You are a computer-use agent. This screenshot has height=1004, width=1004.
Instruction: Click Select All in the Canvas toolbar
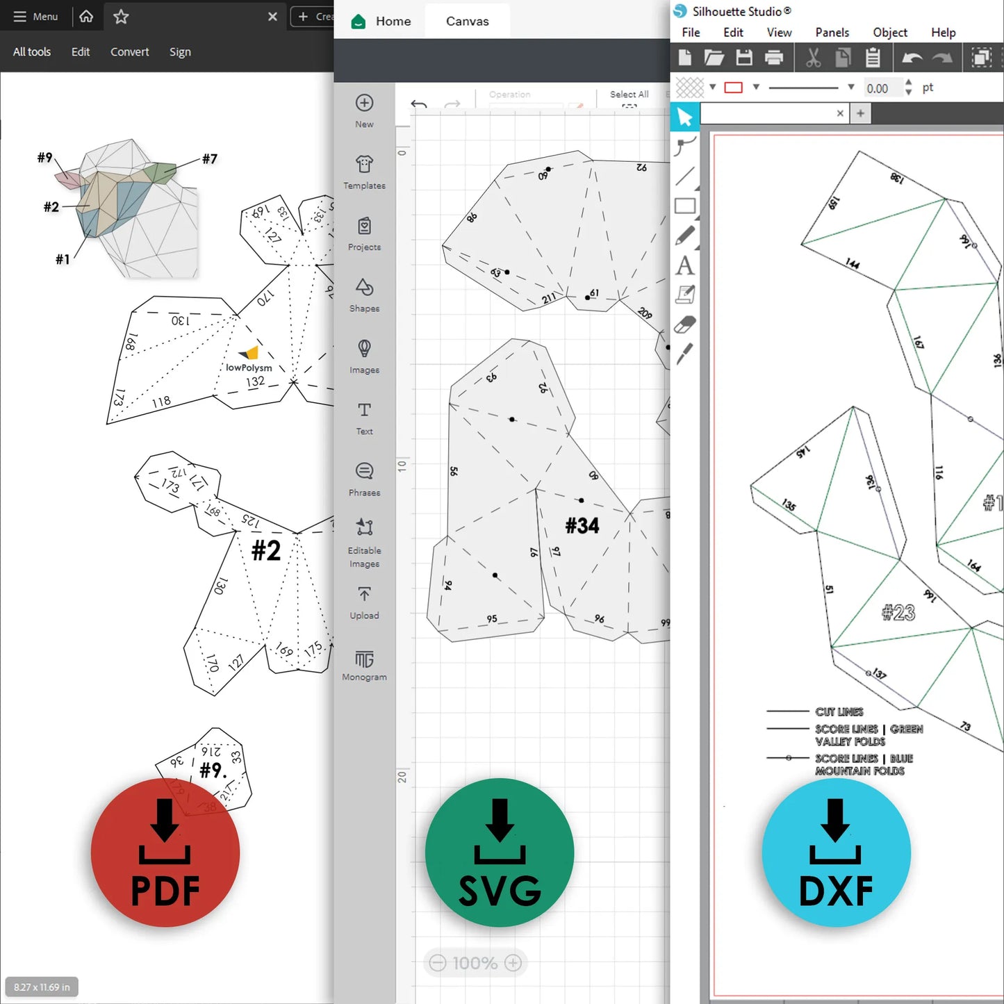[x=629, y=94]
